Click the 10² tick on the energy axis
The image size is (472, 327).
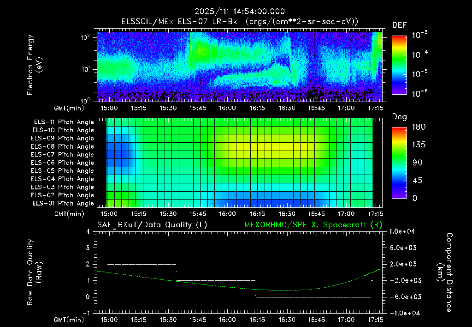click(x=85, y=37)
